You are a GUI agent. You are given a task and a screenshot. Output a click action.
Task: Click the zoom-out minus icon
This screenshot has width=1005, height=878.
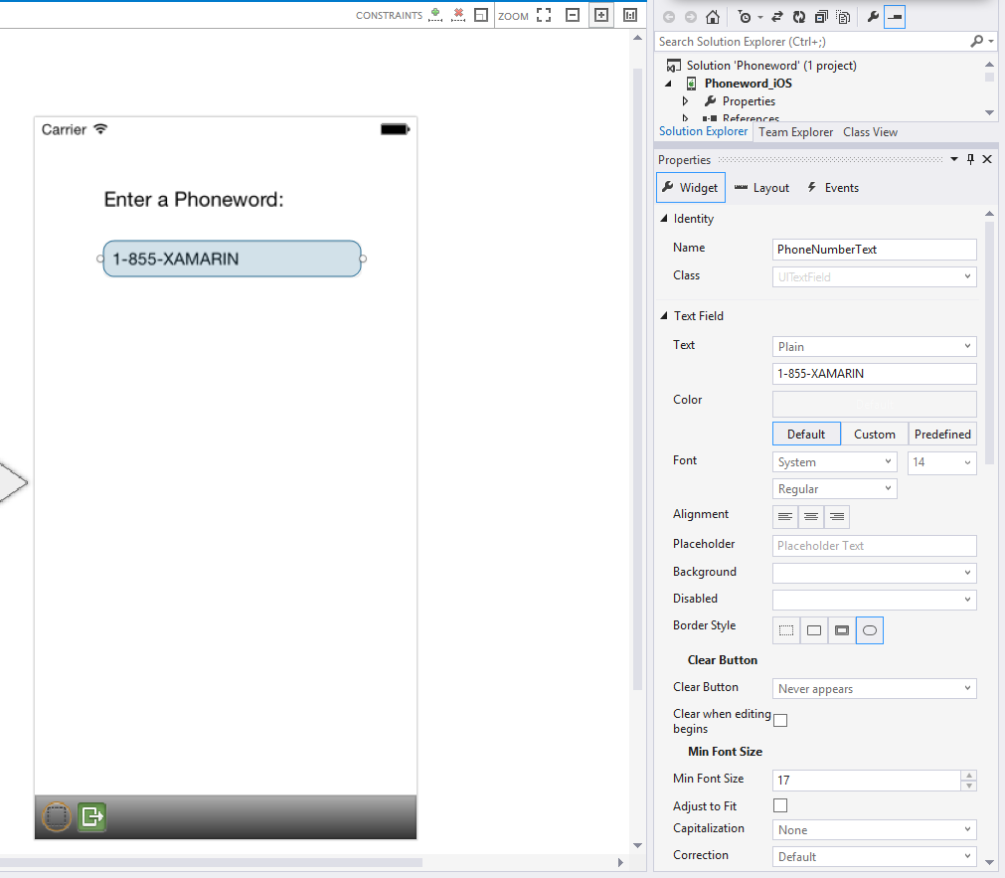[x=572, y=15]
